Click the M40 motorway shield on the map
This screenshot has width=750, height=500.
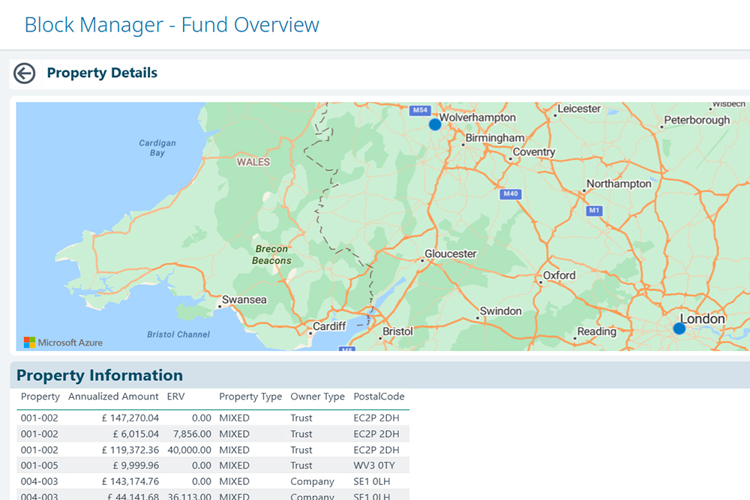point(510,194)
